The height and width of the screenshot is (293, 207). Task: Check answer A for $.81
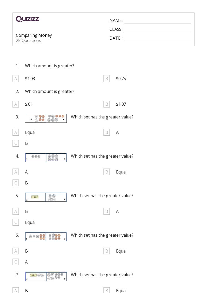click(x=16, y=104)
